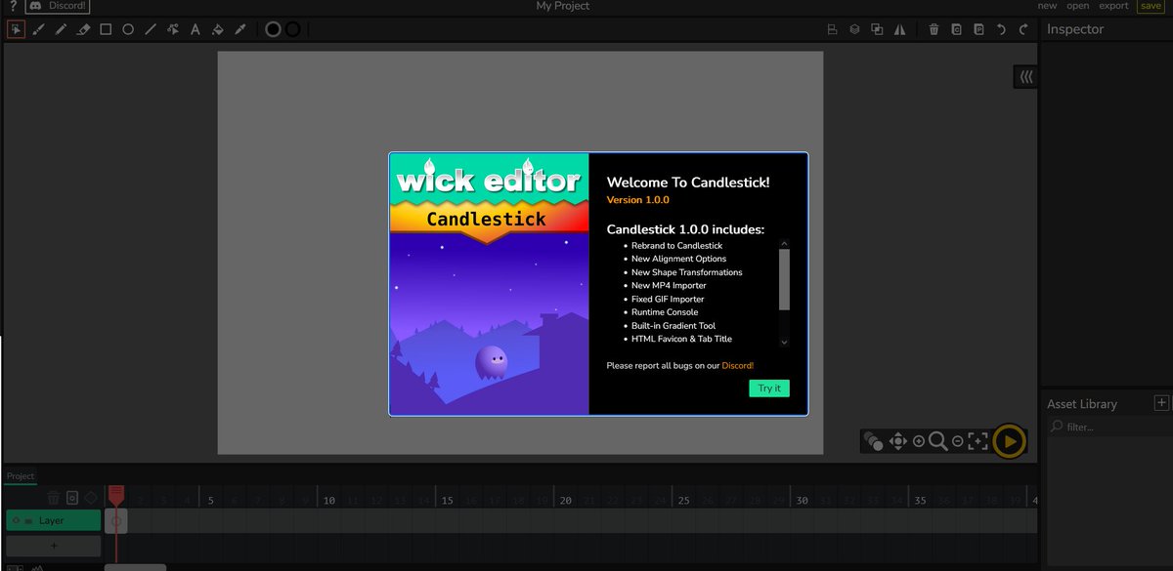Select the magnifier zoom tool
This screenshot has width=1173, height=571.
pos(937,442)
